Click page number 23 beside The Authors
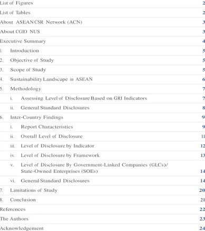This screenshot has width=205, height=231. click(202, 219)
